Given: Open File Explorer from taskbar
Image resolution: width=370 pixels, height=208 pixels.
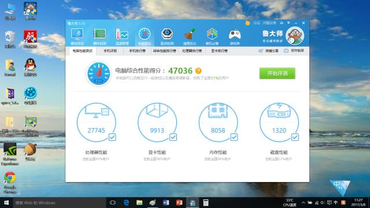Looking at the screenshot, I should click(x=139, y=203).
